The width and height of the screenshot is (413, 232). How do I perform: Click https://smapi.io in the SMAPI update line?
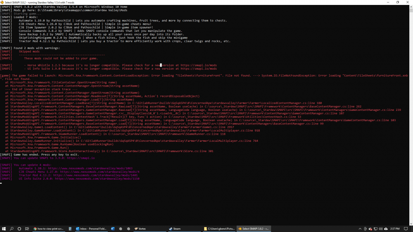[81, 158]
